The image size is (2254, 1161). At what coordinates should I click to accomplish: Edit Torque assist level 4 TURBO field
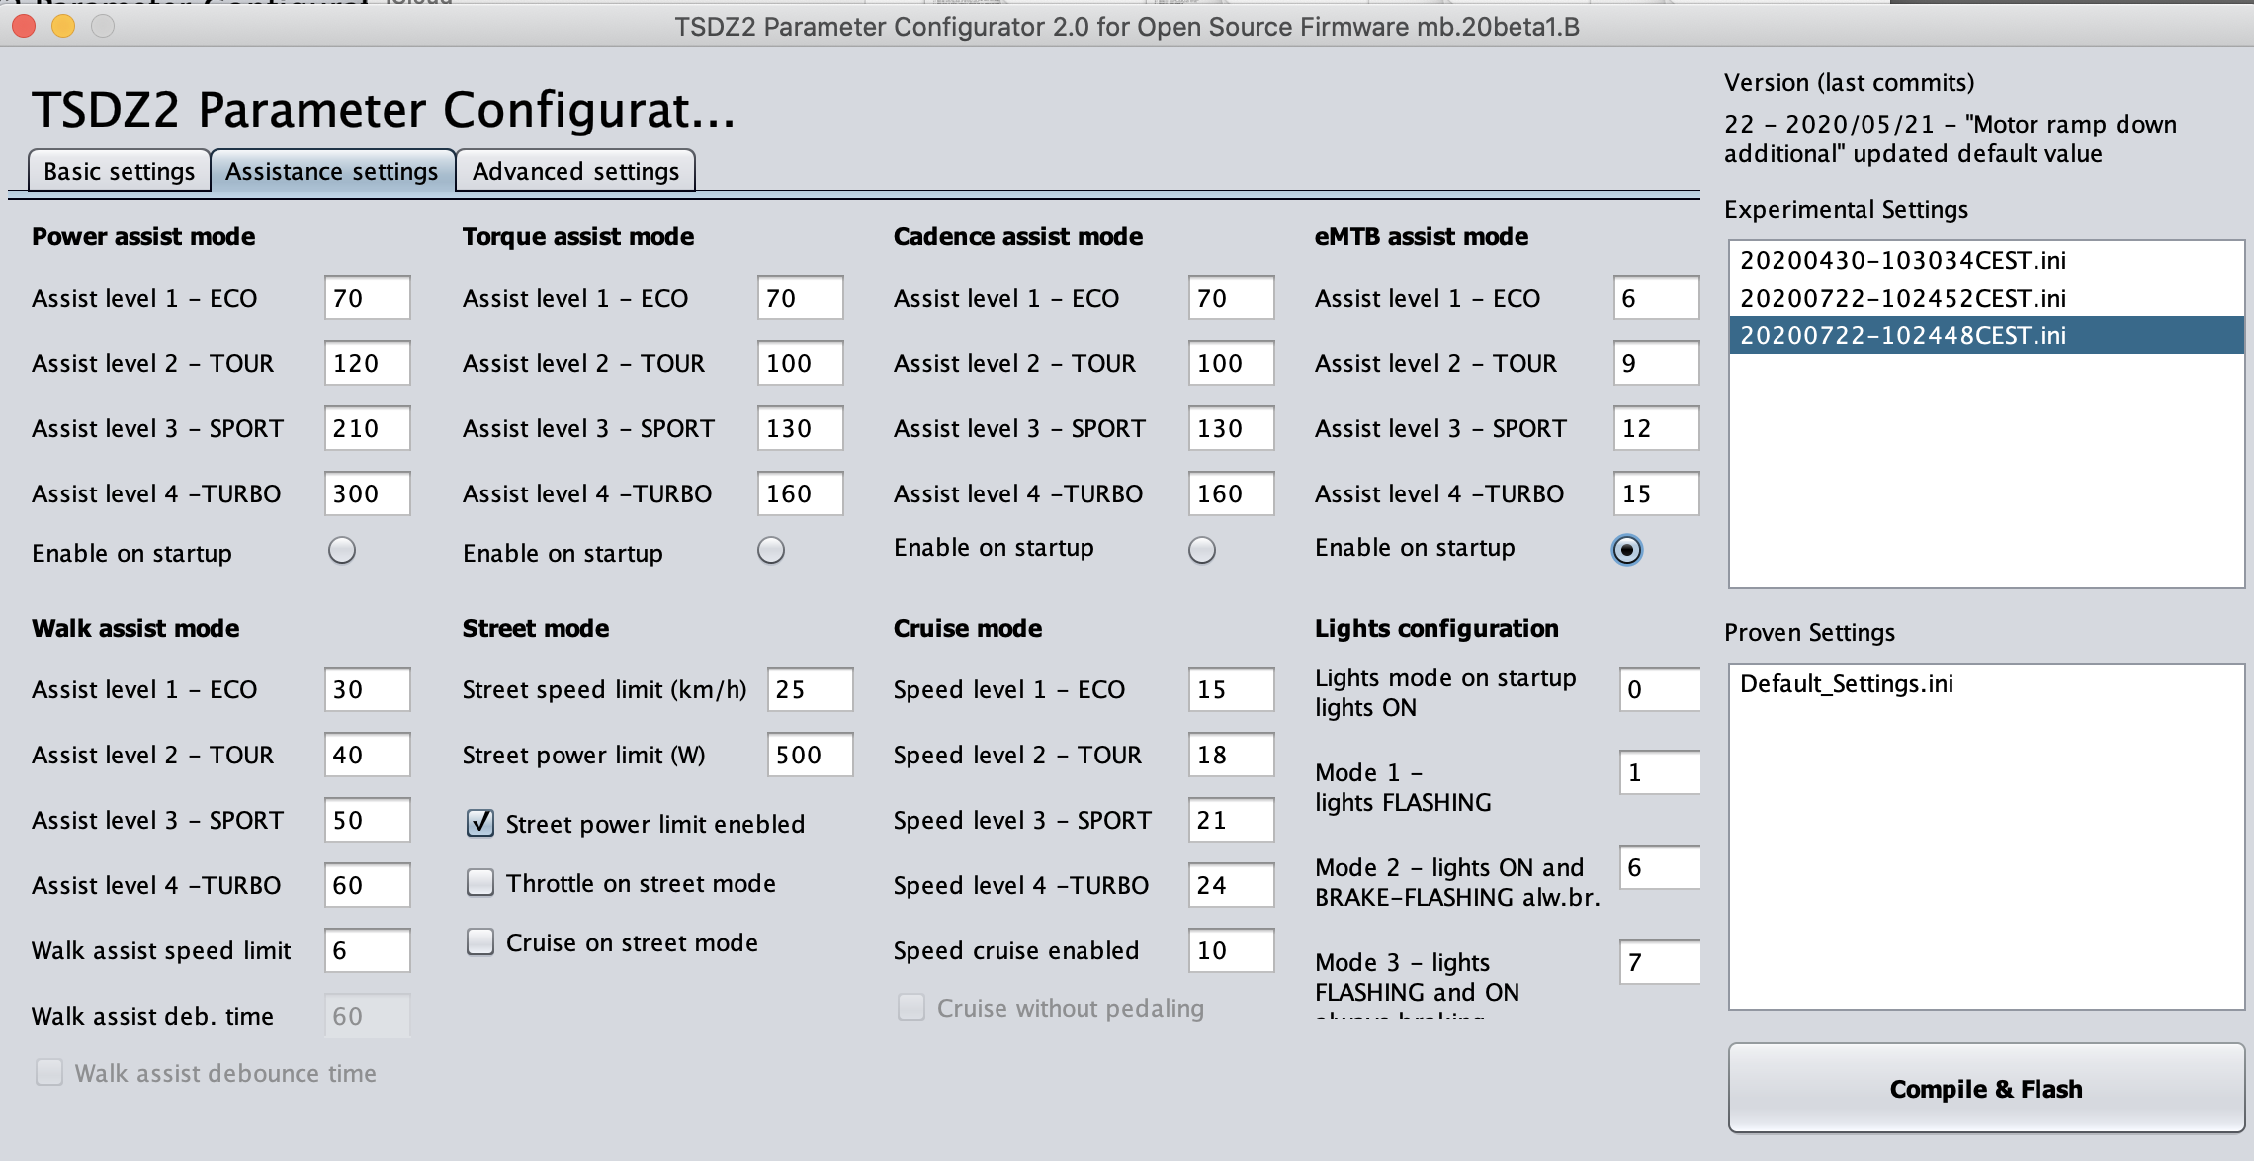point(800,493)
